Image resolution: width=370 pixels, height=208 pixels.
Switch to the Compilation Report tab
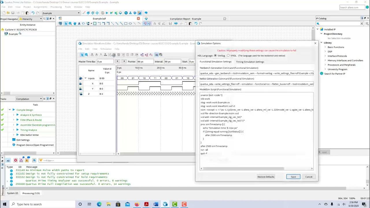(185, 19)
